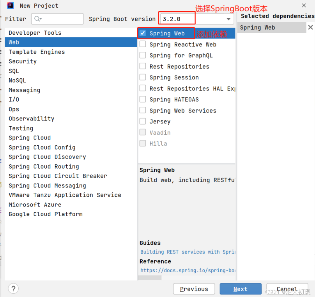Open Spring Cloud Circuit Breaker category
315x298 pixels.
coord(71,176)
